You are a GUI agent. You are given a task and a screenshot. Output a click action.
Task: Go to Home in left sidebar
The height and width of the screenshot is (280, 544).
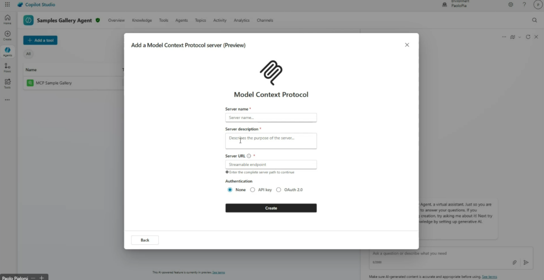point(7,20)
